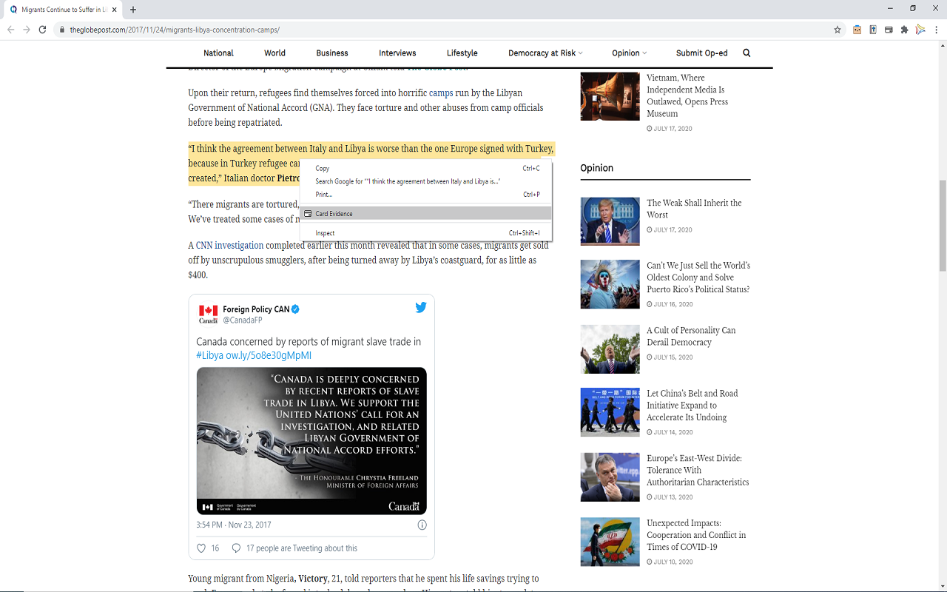The image size is (947, 592).
Task: Click the @CanadaFP handle
Action: coord(243,320)
